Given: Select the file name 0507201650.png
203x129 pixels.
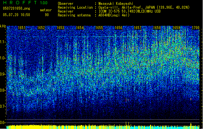Looking at the screenshot, I should (x=16, y=8).
